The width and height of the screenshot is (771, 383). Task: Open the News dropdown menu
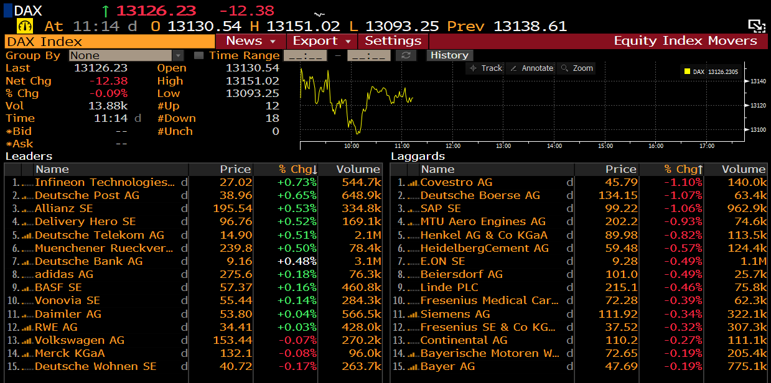[251, 41]
